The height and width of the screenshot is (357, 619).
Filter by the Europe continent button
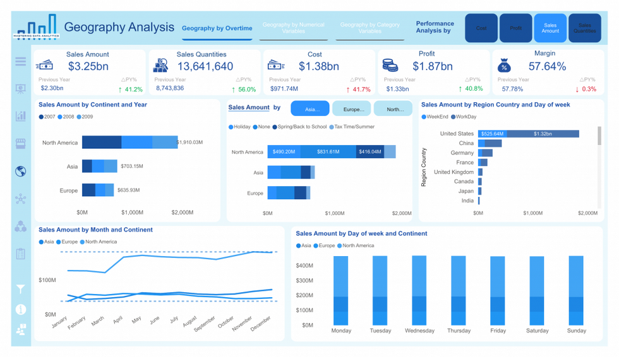coord(351,108)
